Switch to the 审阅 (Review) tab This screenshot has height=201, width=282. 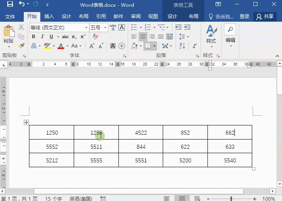(x=136, y=16)
